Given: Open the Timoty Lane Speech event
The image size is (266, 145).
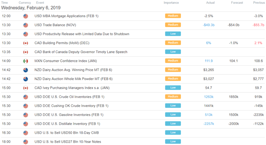Looking at the screenshot, I should tap(81, 52).
